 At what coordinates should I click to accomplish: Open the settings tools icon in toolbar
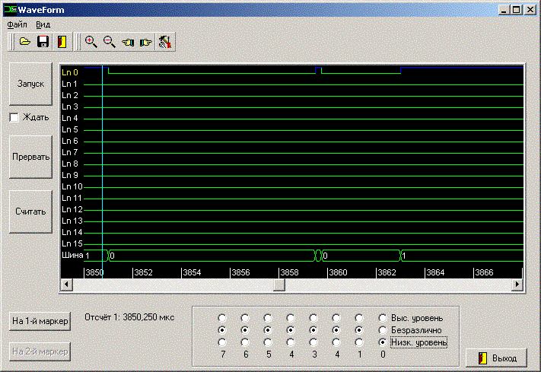164,42
